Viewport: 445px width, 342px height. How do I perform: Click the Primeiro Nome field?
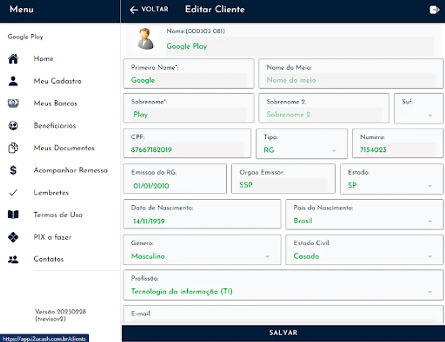[189, 74]
